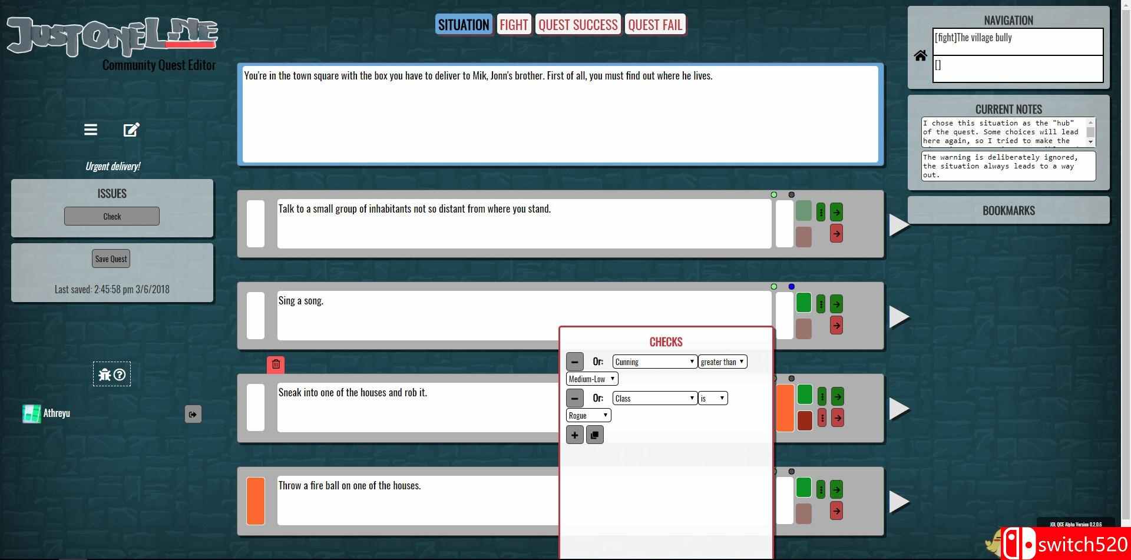Remove the Cunning check with minus button
Image resolution: width=1131 pixels, height=560 pixels.
point(574,362)
